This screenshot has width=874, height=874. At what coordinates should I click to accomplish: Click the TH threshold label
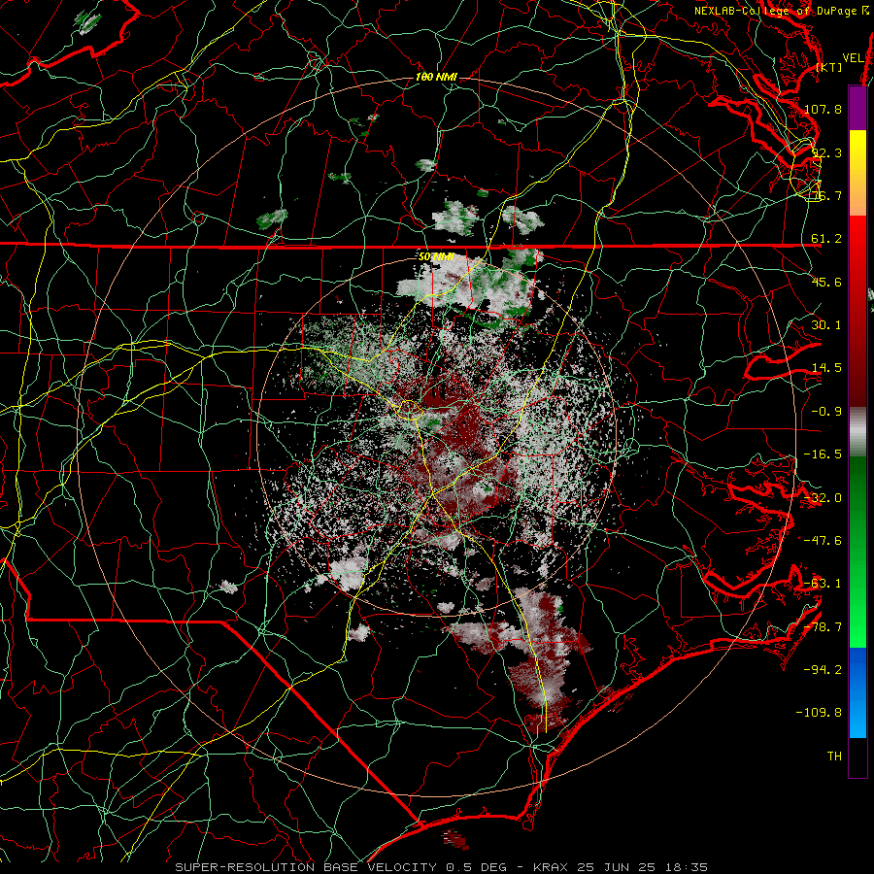pyautogui.click(x=834, y=756)
